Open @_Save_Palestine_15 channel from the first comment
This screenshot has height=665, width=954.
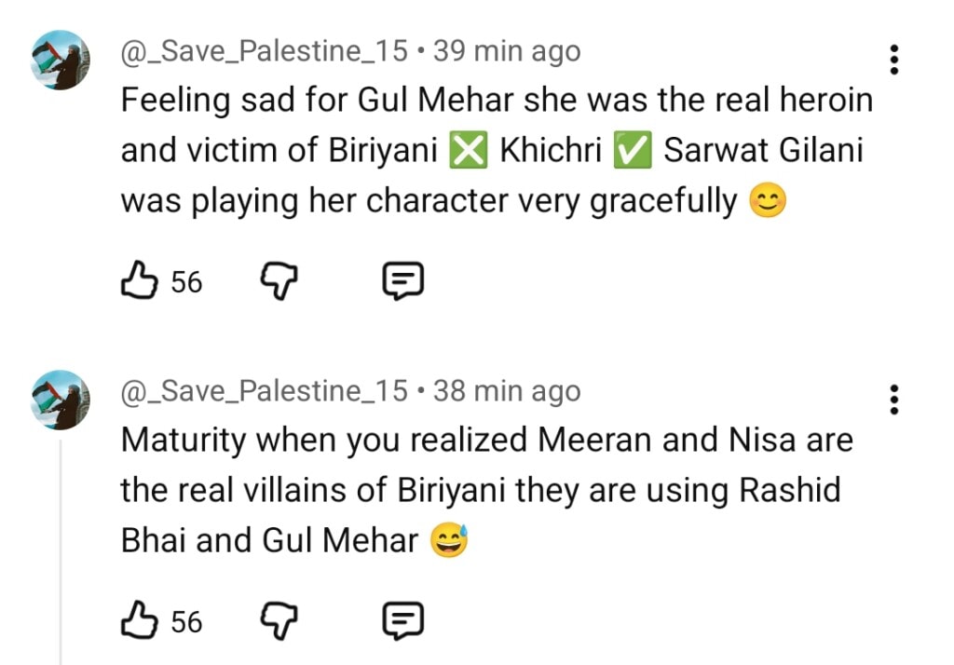(265, 51)
